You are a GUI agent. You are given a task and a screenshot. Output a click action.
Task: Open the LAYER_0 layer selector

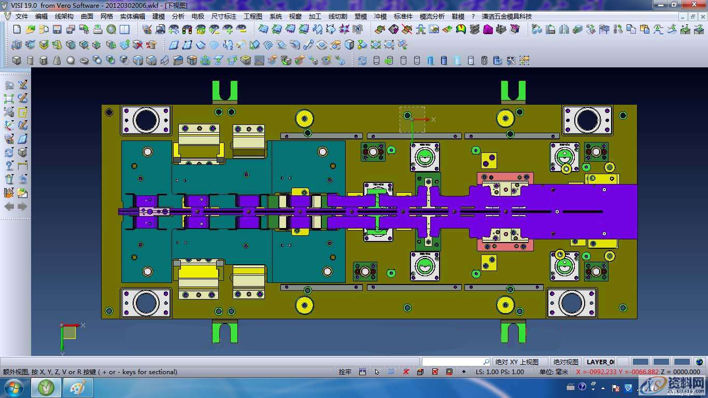coord(600,362)
